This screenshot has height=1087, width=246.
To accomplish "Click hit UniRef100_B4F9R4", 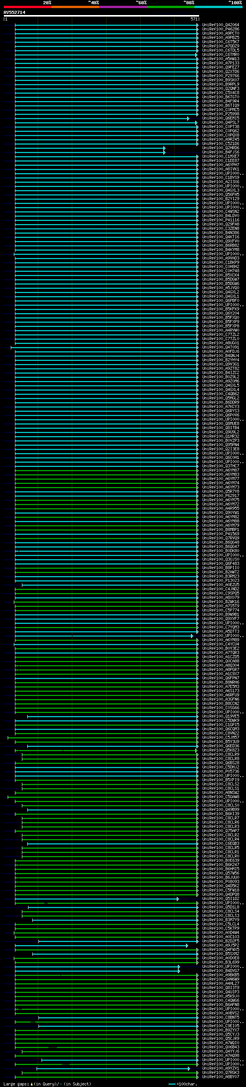I will click(221, 101).
